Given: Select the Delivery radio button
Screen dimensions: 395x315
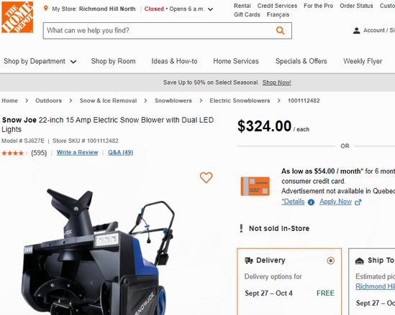Looking at the screenshot, I should pos(330,260).
